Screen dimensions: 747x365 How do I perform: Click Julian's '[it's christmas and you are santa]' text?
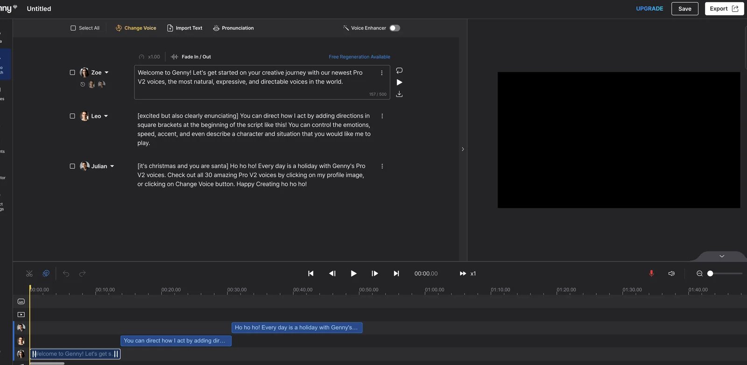click(x=252, y=175)
